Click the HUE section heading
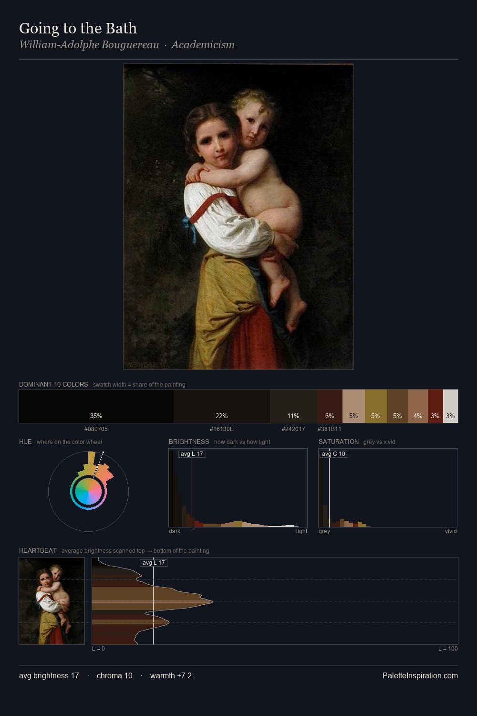Screen dimensions: 477x716 tap(25, 442)
